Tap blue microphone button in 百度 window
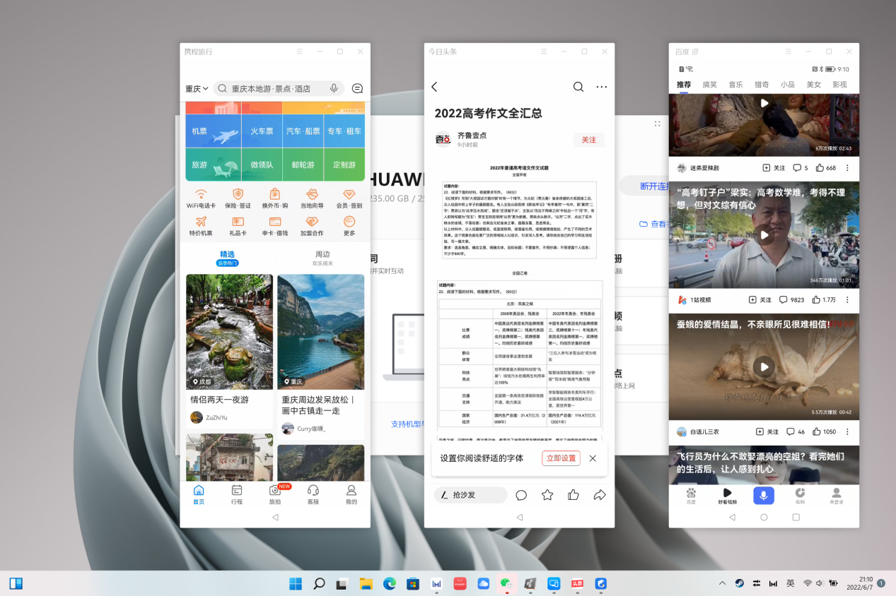Screen dimensions: 896x596 click(764, 496)
